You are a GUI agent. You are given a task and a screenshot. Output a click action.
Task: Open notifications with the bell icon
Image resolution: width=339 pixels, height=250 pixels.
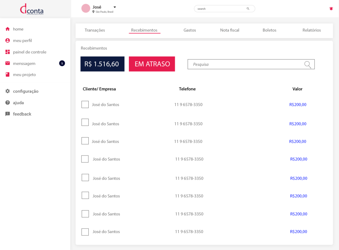(331, 9)
